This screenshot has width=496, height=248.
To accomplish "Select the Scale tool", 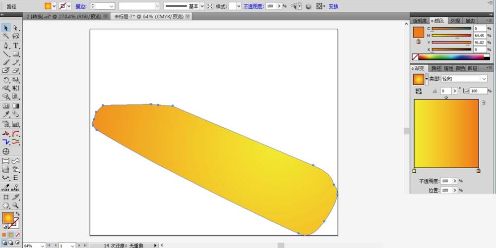I will (x=15, y=80).
